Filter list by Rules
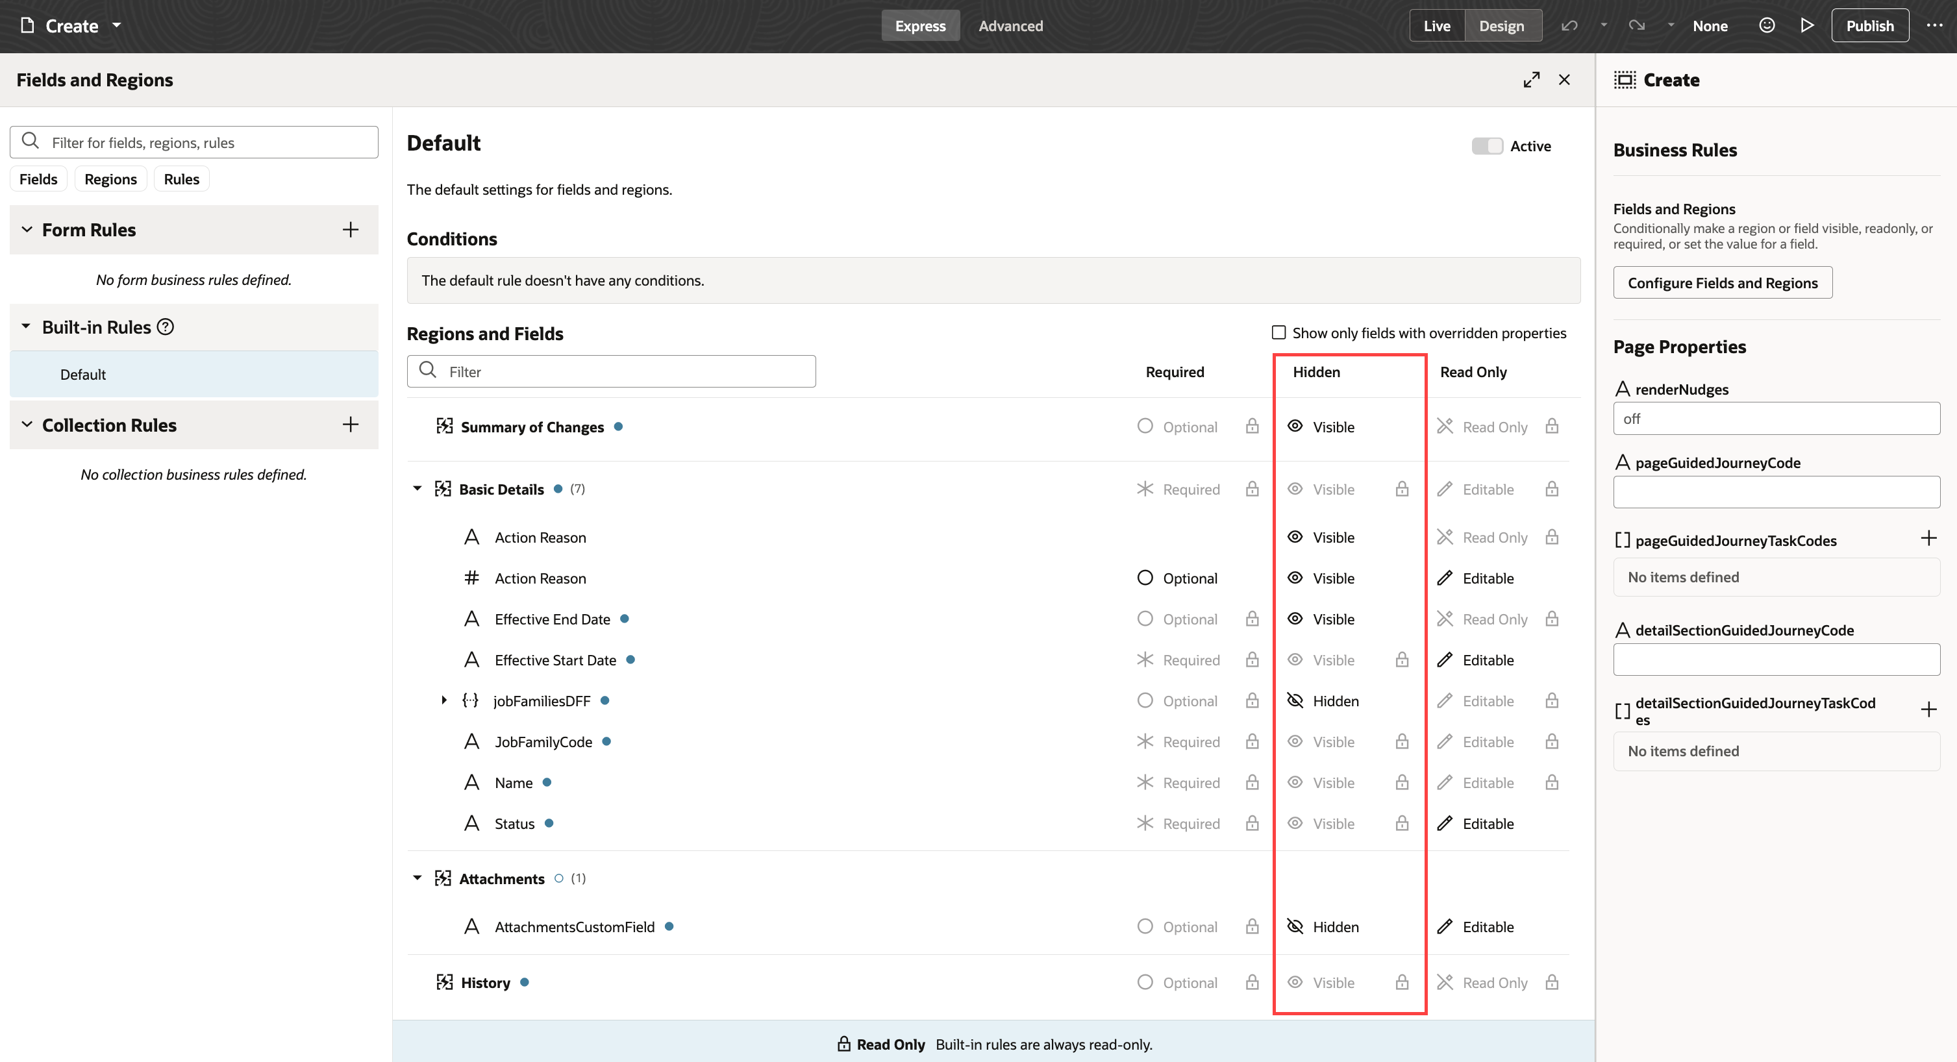The height and width of the screenshot is (1062, 1957). [x=182, y=179]
